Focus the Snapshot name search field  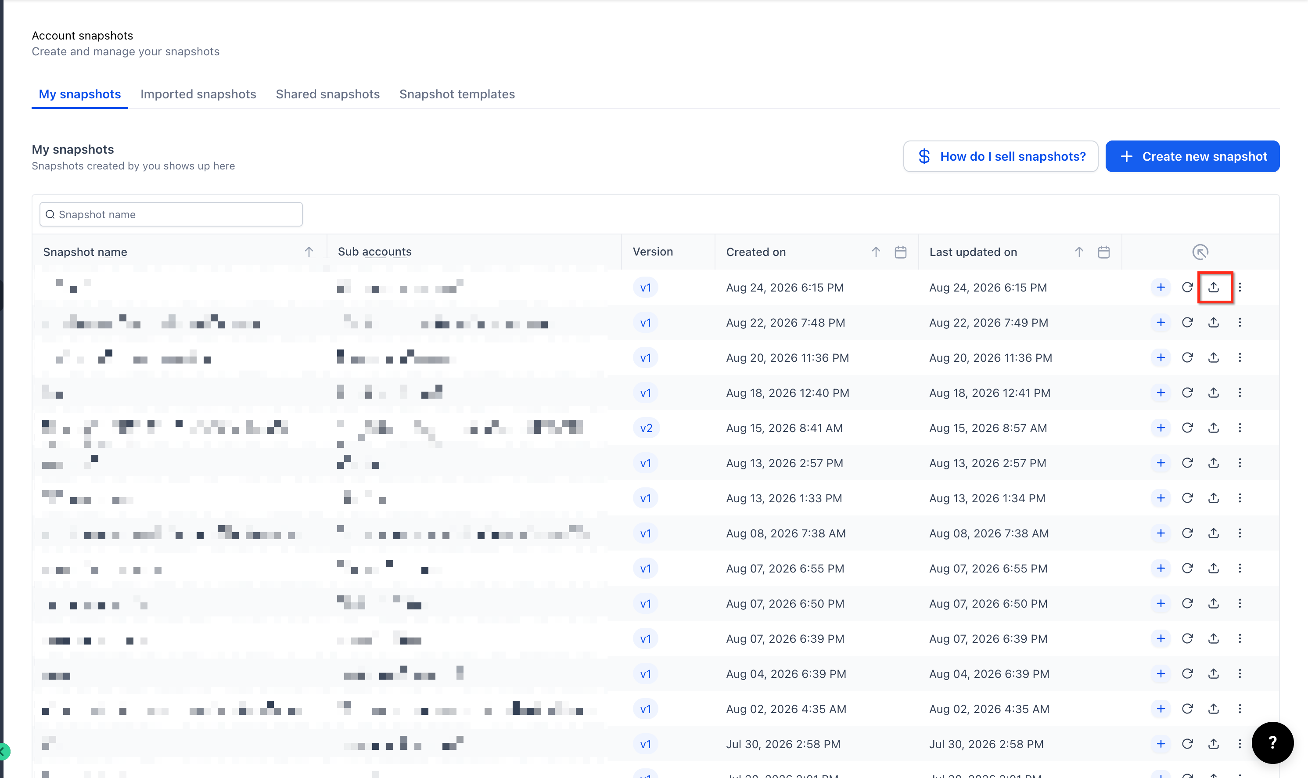point(171,214)
